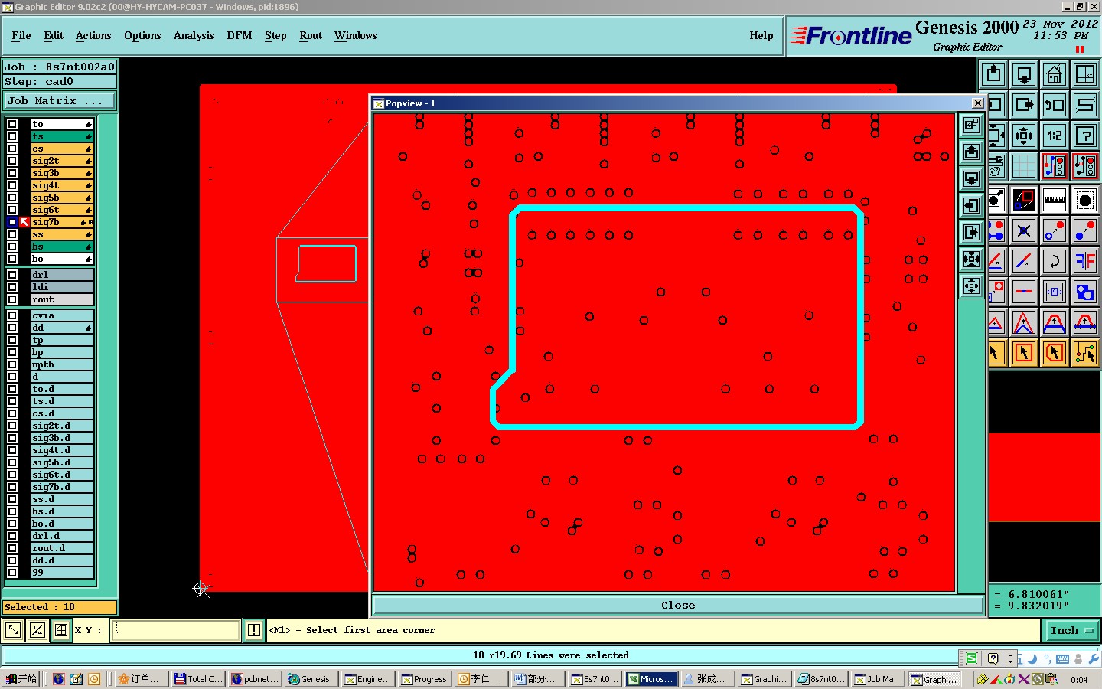Select the rout.d layer name
1102x689 pixels.
click(62, 548)
